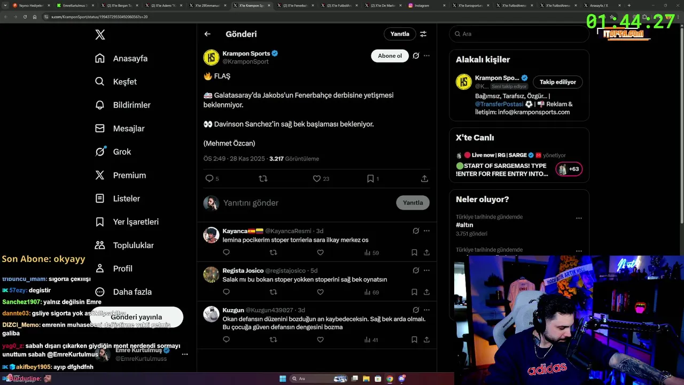Click the Yanıtla button in post header
The width and height of the screenshot is (684, 385).
pos(400,34)
